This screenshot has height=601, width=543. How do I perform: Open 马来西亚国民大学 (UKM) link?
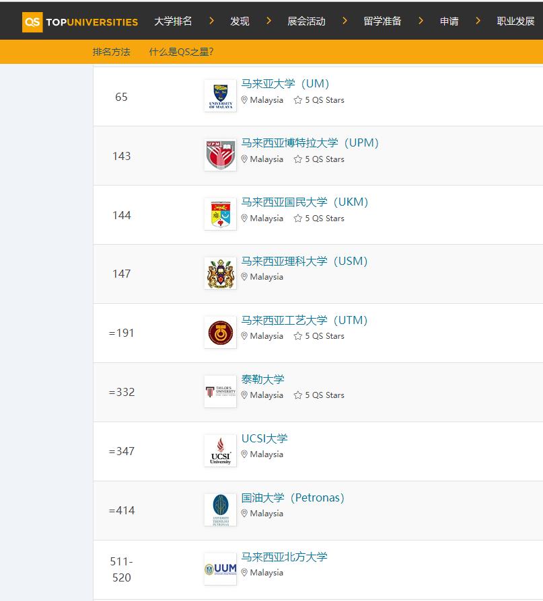tap(305, 202)
